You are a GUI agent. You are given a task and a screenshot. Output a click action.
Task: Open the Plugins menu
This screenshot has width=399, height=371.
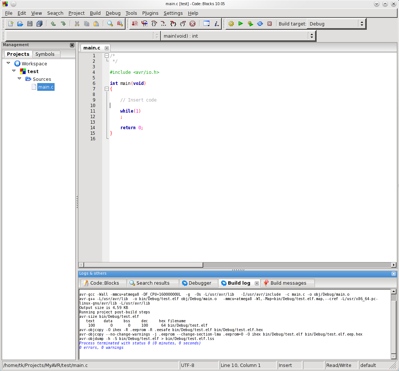150,13
